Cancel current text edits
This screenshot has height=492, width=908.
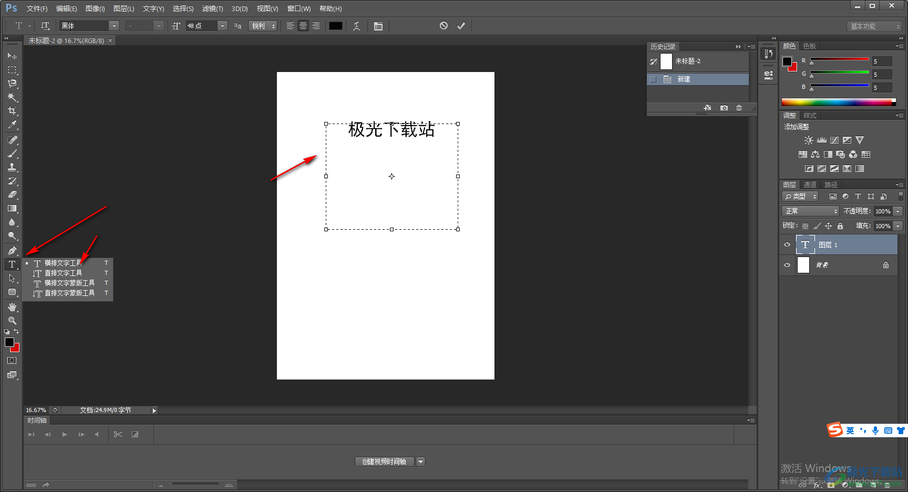pos(443,25)
